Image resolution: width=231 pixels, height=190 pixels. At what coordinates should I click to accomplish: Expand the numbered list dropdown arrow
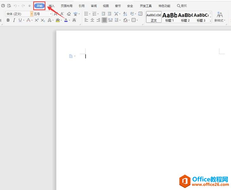[98, 14]
